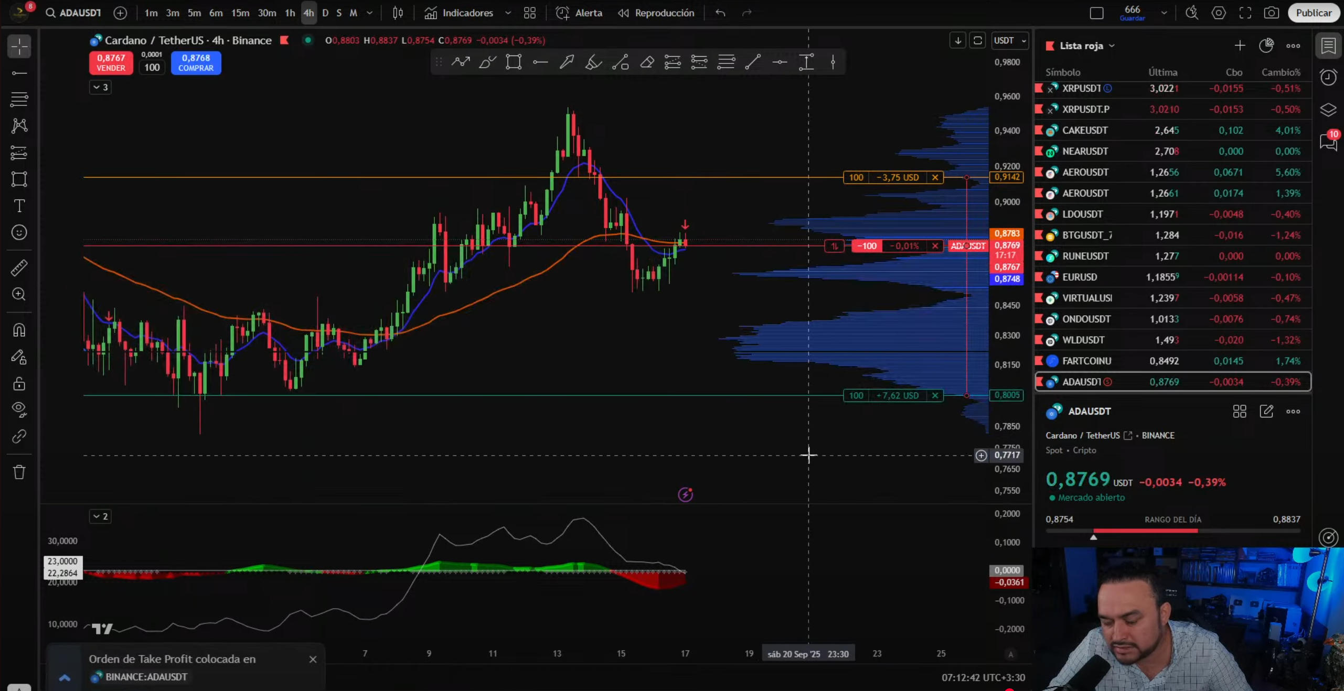
Task: Click the orange 0,9142 stop-loss price label
Action: [1007, 177]
